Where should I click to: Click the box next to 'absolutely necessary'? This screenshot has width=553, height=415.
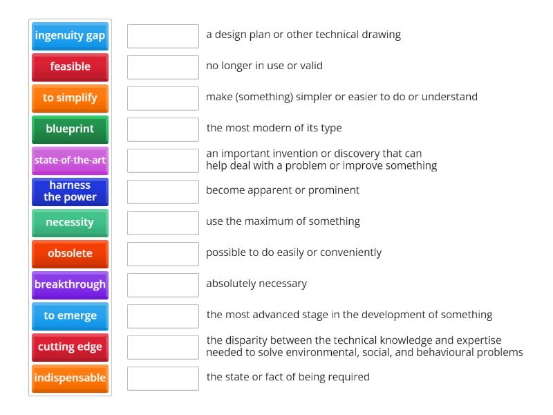click(x=162, y=284)
